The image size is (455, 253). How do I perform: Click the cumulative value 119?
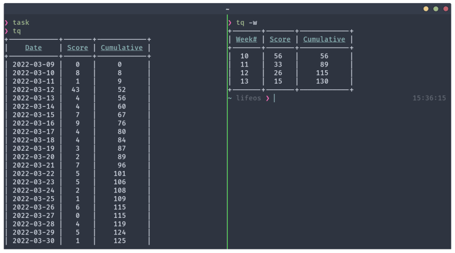pos(119,224)
